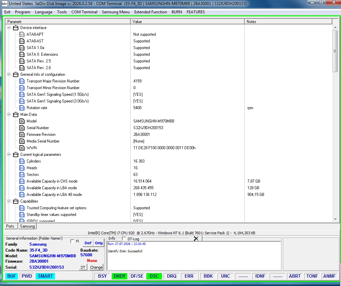Click the Orig button
Screen dimensions: 341x286
[x=99, y=243]
